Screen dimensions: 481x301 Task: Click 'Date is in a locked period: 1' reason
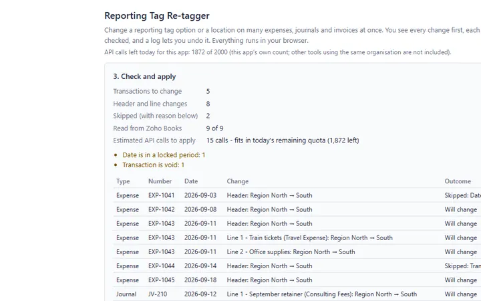(164, 155)
